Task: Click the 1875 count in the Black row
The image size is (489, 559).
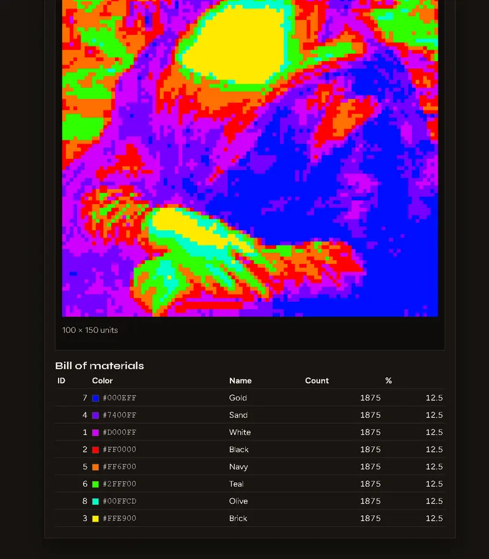Action: coord(370,449)
